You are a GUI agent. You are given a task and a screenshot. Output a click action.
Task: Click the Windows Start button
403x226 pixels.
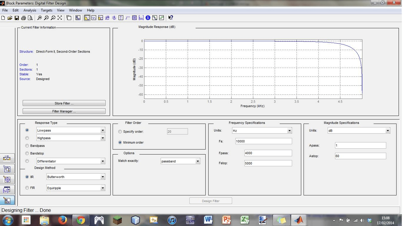[x=7, y=220]
